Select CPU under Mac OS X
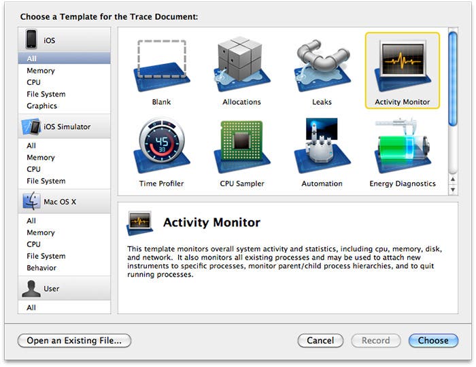 64,245
